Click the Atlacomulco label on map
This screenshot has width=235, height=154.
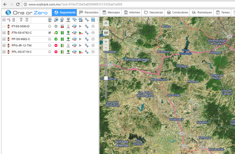click(159, 80)
